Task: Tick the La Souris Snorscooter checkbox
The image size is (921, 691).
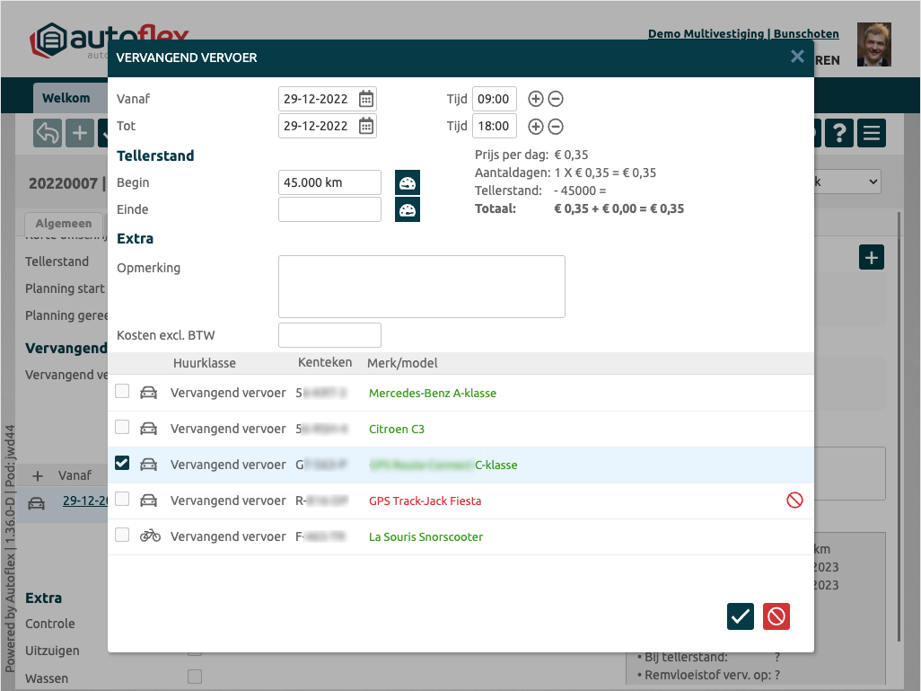Action: [122, 536]
